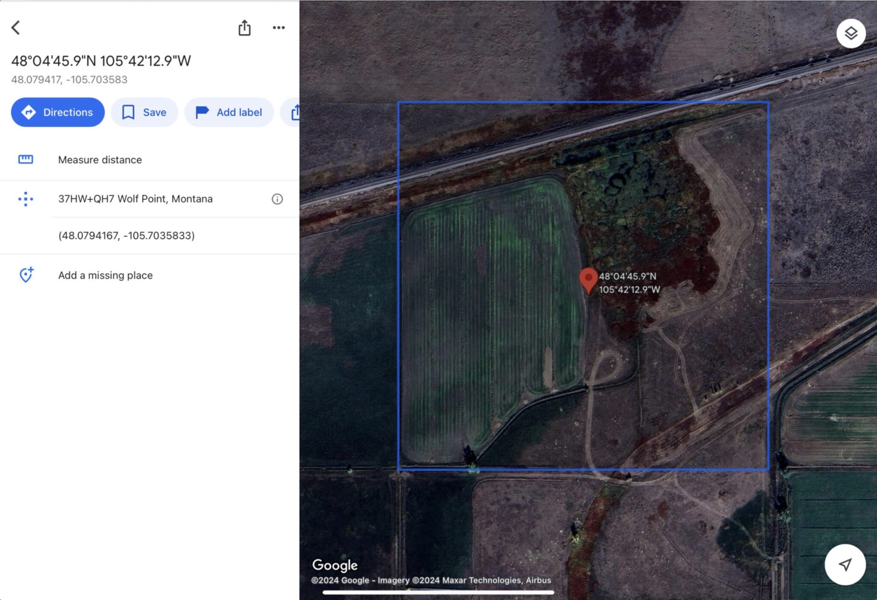Open info about the plus code
877x600 pixels.
click(277, 199)
